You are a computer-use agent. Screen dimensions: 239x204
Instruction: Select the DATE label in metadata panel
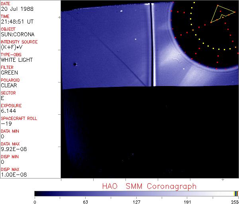[x=6, y=4]
